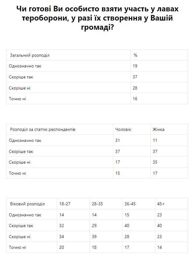This screenshot has height=258, width=193.
Task: Click "Розподіл за статтю респондентів" header cell
Action: tap(42, 130)
